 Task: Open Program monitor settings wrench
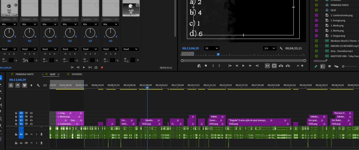tap(281, 48)
